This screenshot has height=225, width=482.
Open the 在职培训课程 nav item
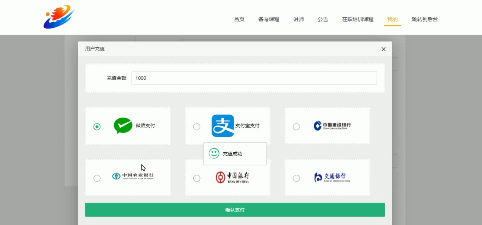coord(358,19)
